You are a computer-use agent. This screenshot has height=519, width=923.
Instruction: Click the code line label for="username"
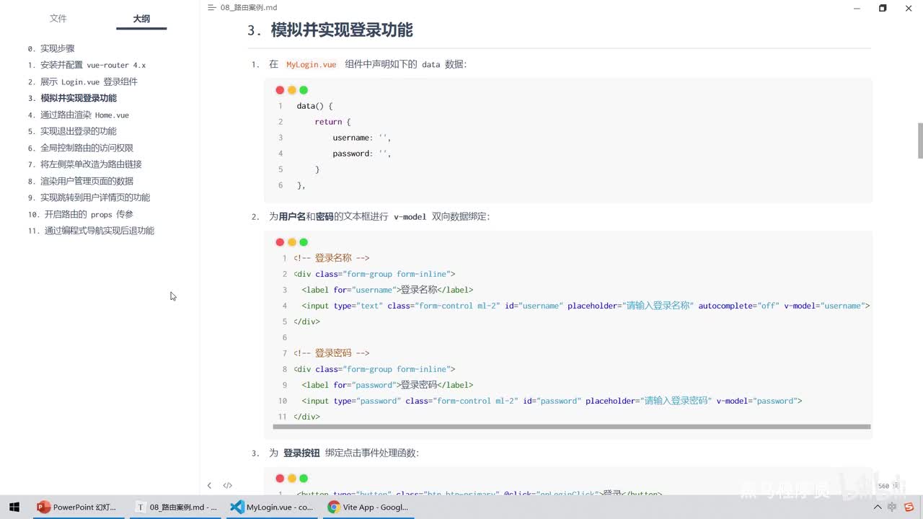pos(387,290)
